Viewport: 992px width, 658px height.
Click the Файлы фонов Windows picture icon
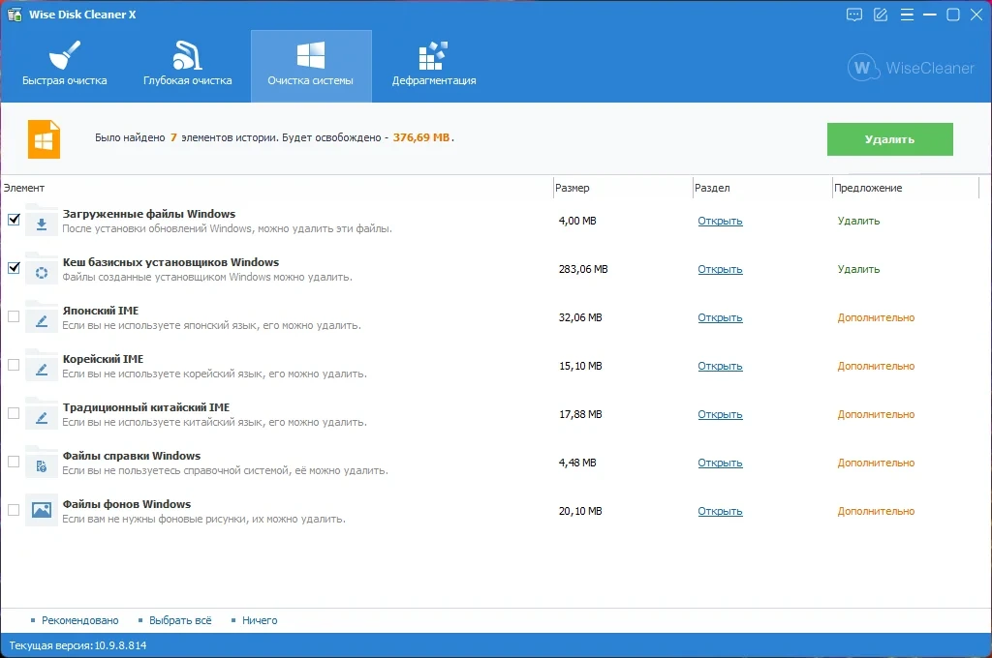pyautogui.click(x=42, y=509)
